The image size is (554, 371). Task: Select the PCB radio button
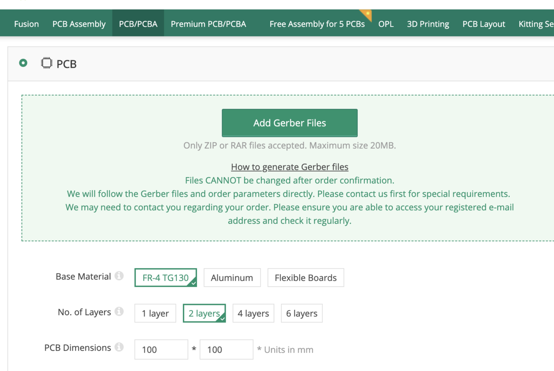23,63
